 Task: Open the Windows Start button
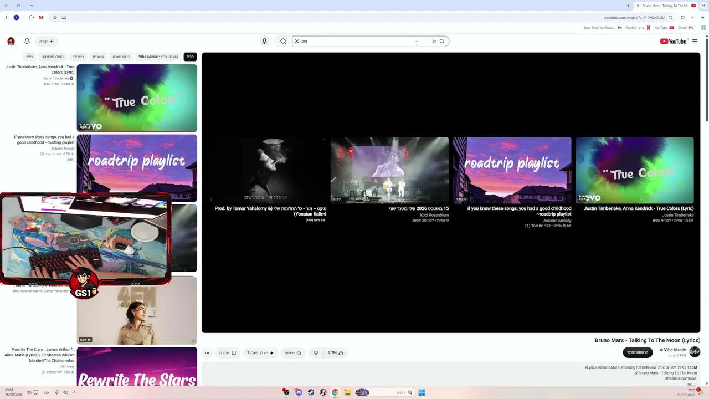pyautogui.click(x=422, y=392)
